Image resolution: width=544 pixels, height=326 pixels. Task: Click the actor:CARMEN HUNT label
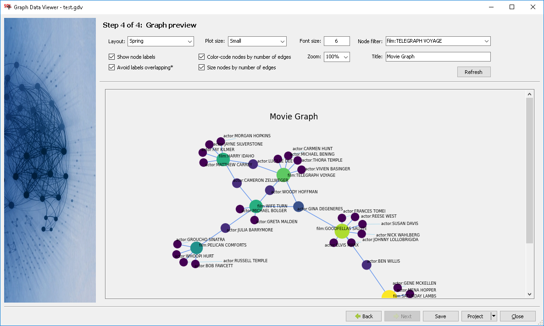pyautogui.click(x=312, y=149)
